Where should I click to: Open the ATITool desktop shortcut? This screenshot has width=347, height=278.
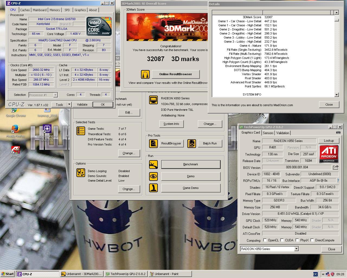click(x=15, y=152)
